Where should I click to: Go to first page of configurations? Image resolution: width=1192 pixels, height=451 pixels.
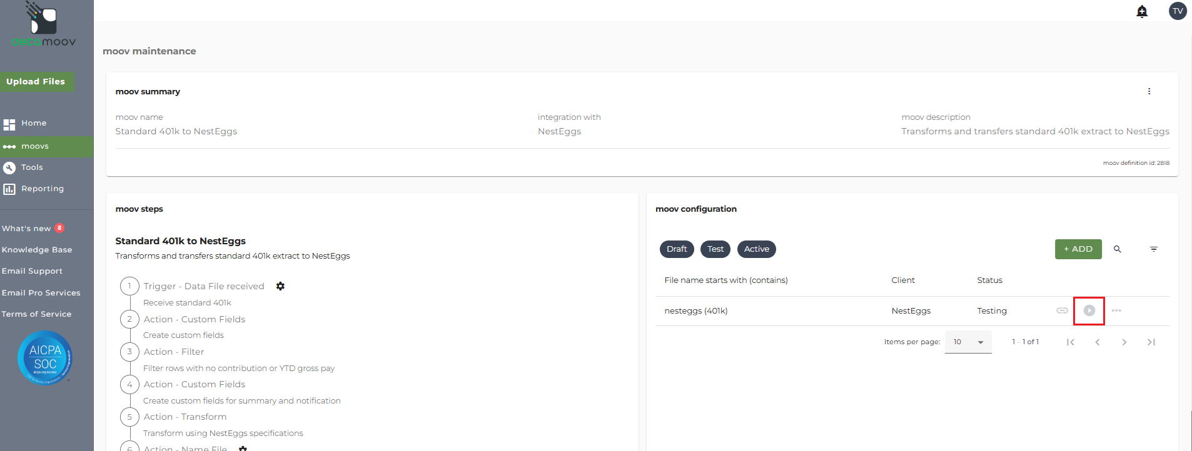[x=1071, y=342]
